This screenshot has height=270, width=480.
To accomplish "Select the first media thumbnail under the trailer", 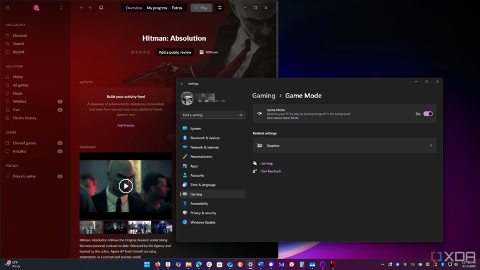I will point(91,227).
